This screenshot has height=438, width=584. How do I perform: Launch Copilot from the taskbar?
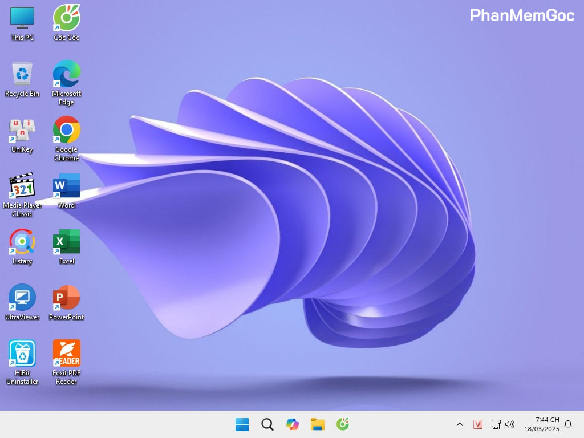point(292,424)
